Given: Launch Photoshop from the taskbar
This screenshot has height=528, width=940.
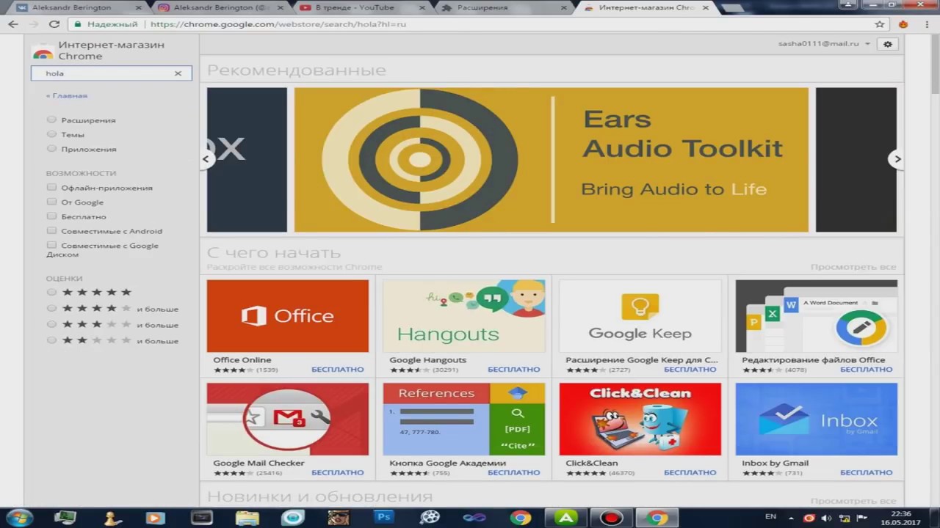Looking at the screenshot, I should coord(383,518).
